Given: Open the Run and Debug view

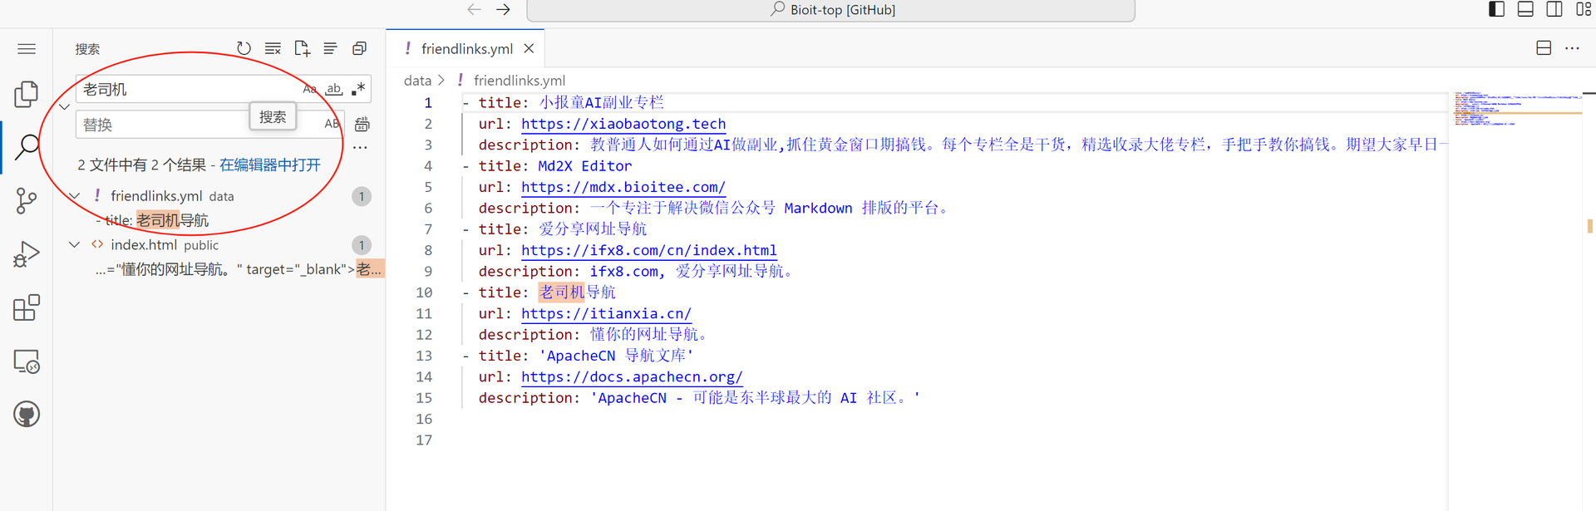Looking at the screenshot, I should click(x=27, y=254).
